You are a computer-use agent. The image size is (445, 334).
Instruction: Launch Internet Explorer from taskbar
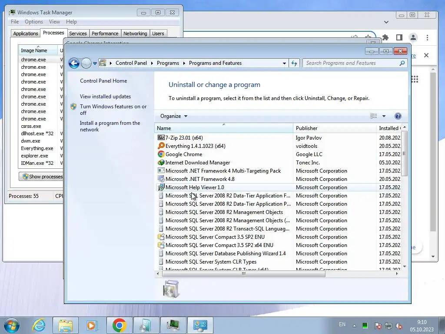pyautogui.click(x=39, y=325)
